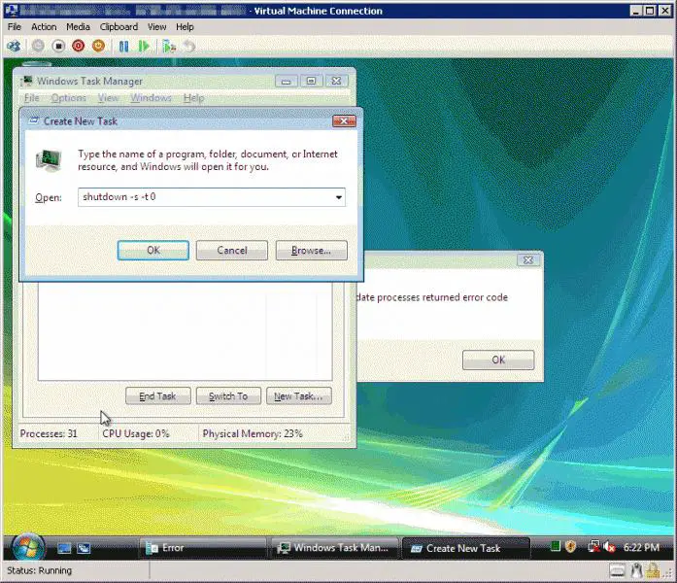Screen dimensions: 677x583
Task: Select Create New Task taskbar button
Action: pyautogui.click(x=465, y=548)
